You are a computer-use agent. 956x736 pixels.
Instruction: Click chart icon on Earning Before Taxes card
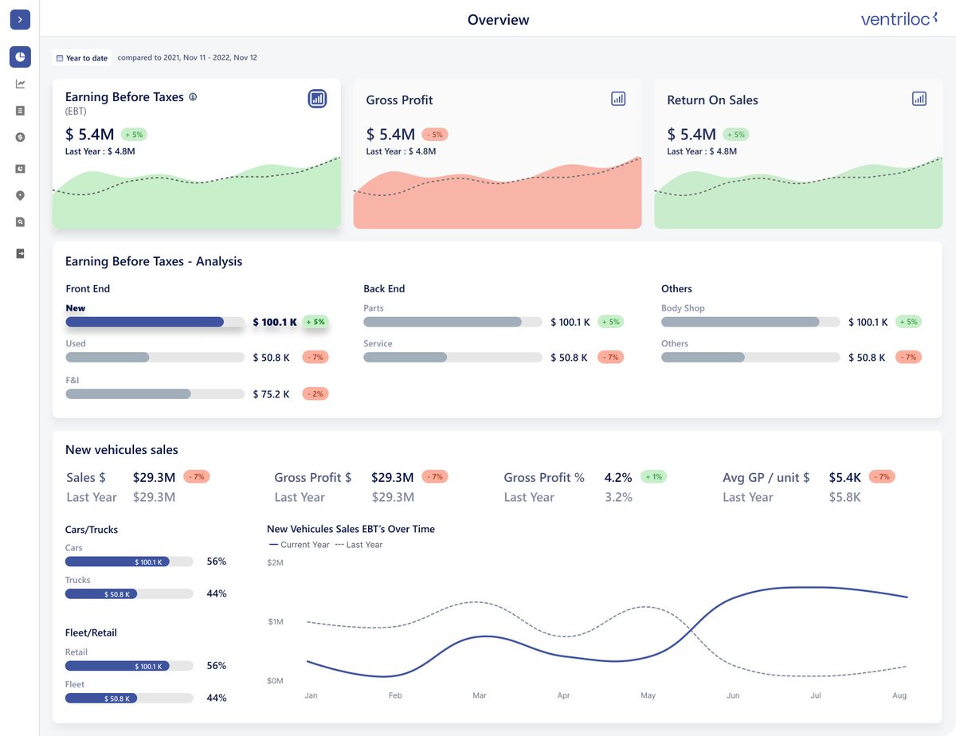click(x=317, y=99)
